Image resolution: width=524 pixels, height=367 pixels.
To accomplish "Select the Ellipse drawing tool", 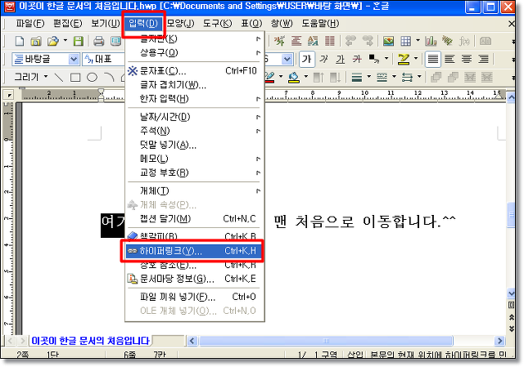I will pos(92,78).
